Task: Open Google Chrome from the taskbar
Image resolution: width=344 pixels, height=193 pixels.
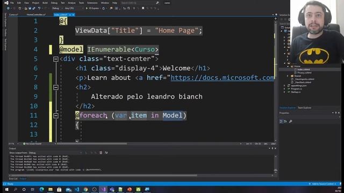Action: 85,189
